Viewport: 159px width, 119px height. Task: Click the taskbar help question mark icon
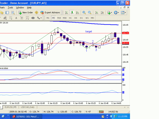(x=103, y=117)
